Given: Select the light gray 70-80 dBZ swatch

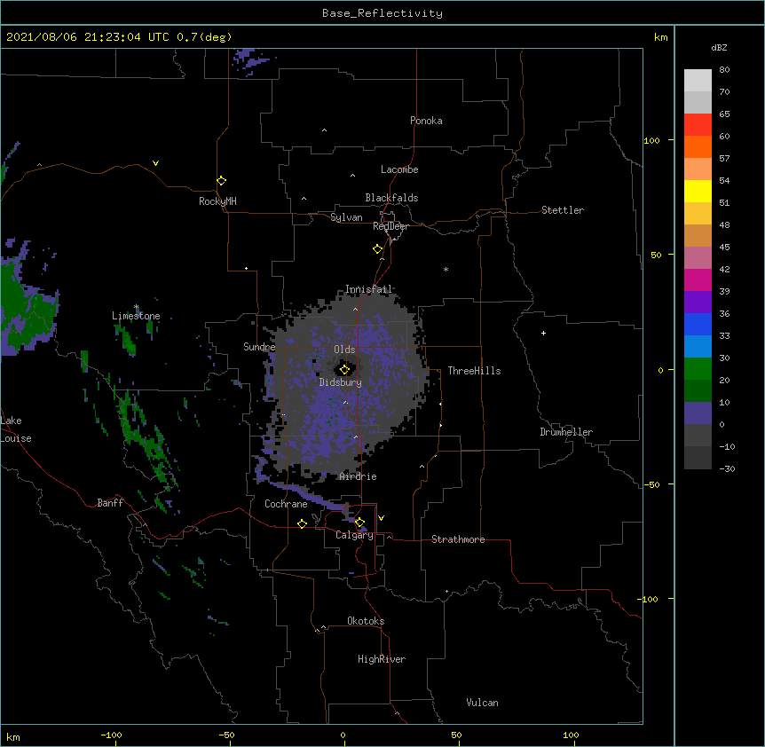Looking at the screenshot, I should pyautogui.click(x=698, y=80).
